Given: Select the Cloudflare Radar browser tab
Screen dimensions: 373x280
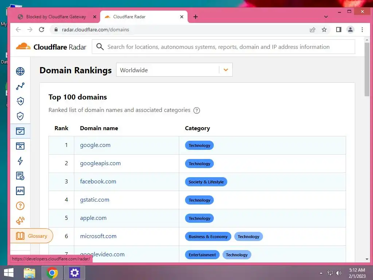Looking at the screenshot, I should (143, 17).
